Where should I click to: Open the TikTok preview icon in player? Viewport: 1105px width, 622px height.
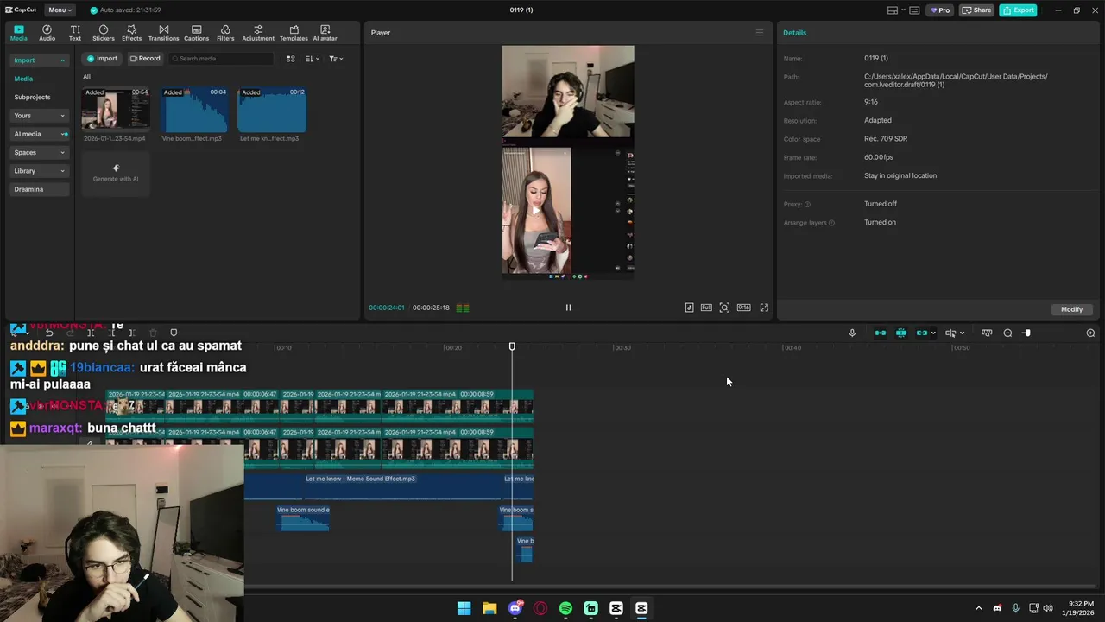689,308
